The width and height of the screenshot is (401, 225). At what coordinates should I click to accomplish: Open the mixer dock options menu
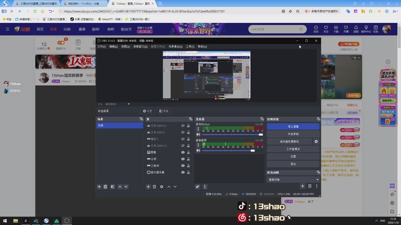point(205,186)
